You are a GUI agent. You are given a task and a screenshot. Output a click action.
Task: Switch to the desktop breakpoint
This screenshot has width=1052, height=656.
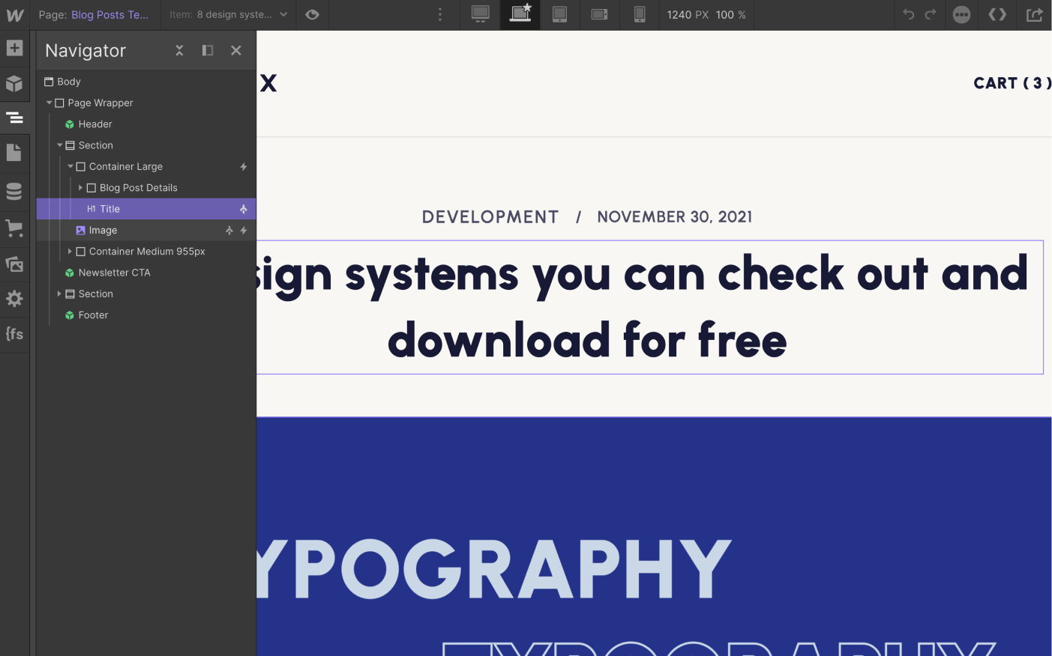pos(481,14)
